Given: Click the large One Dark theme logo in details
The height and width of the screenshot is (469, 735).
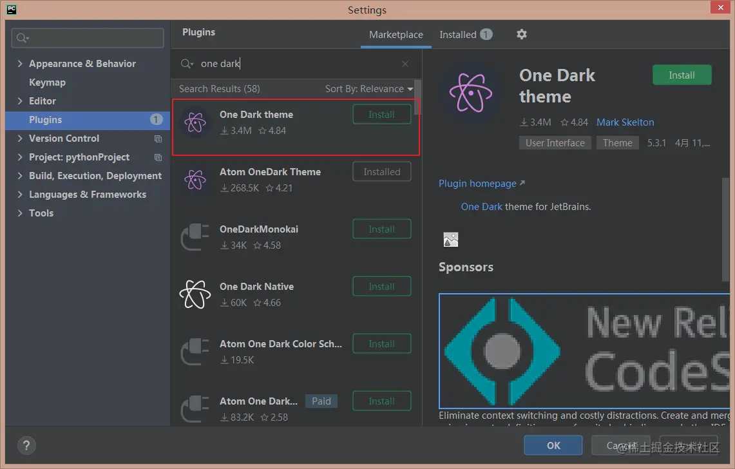Looking at the screenshot, I should point(471,93).
